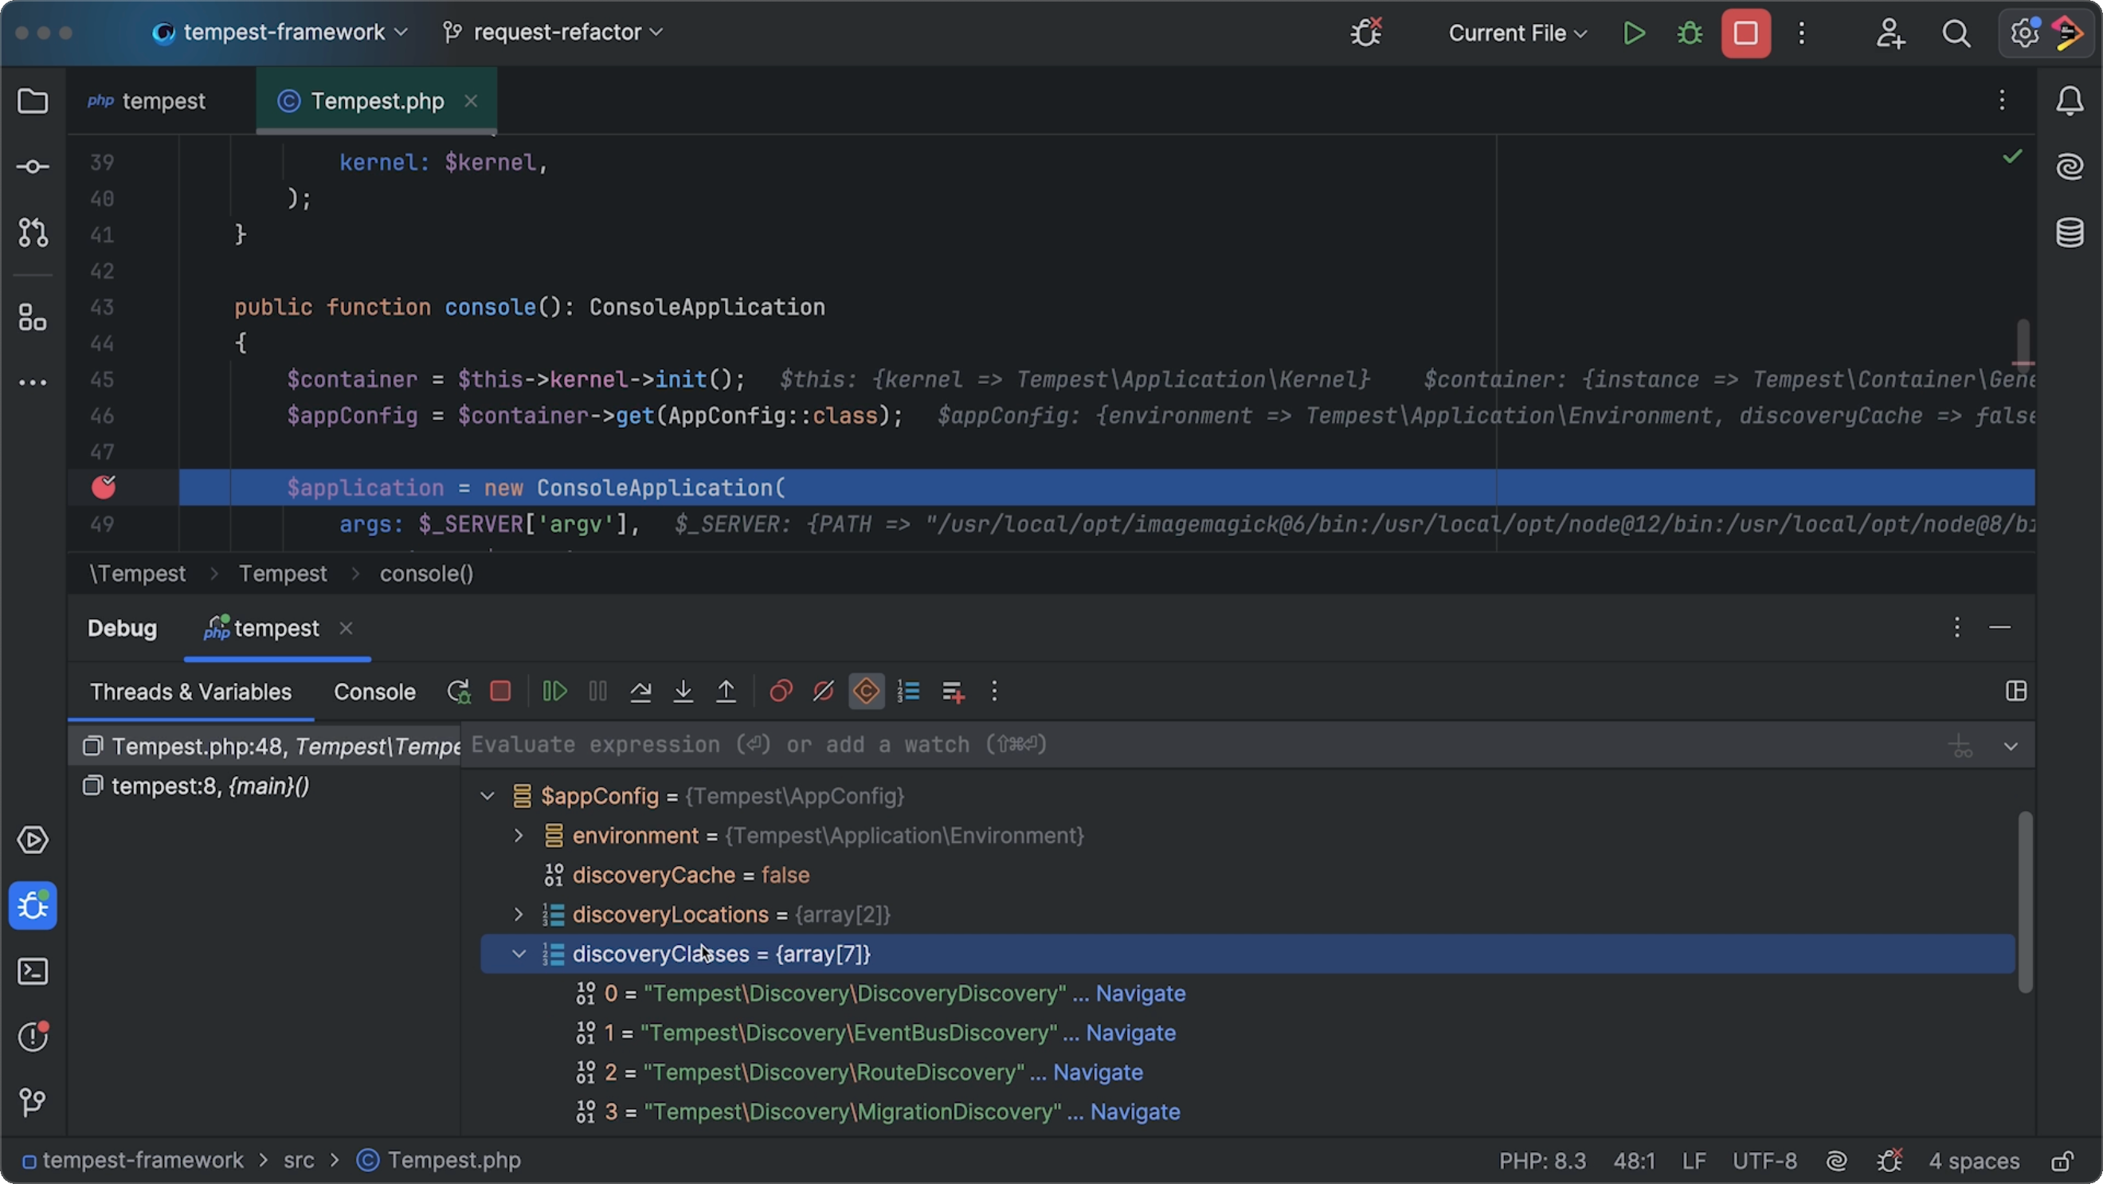Open the Database tool window icon
This screenshot has width=2103, height=1184.
tap(2069, 233)
